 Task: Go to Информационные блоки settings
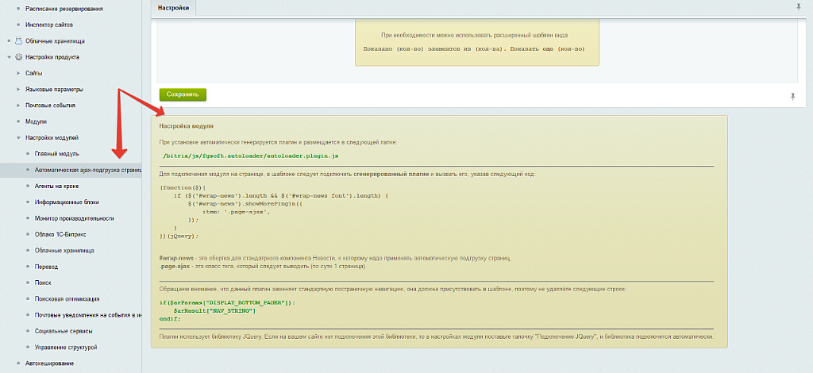[67, 202]
